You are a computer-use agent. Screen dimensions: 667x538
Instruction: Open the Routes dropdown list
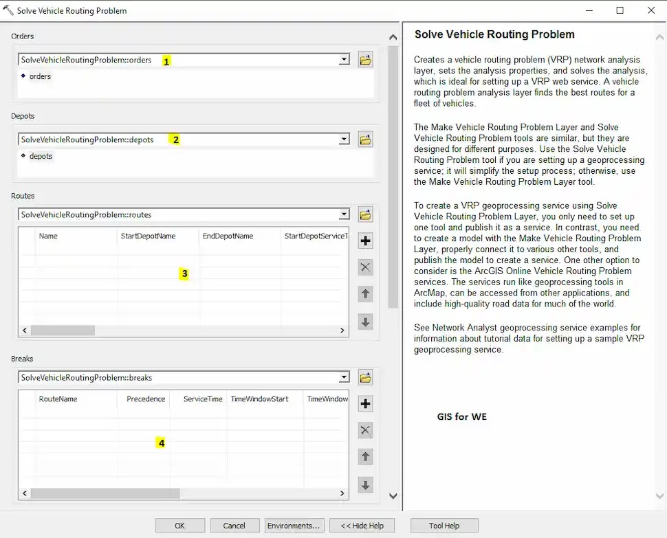click(344, 214)
